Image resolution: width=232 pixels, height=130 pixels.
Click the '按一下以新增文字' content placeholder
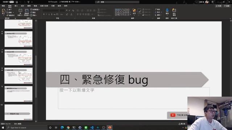[x=134, y=98]
